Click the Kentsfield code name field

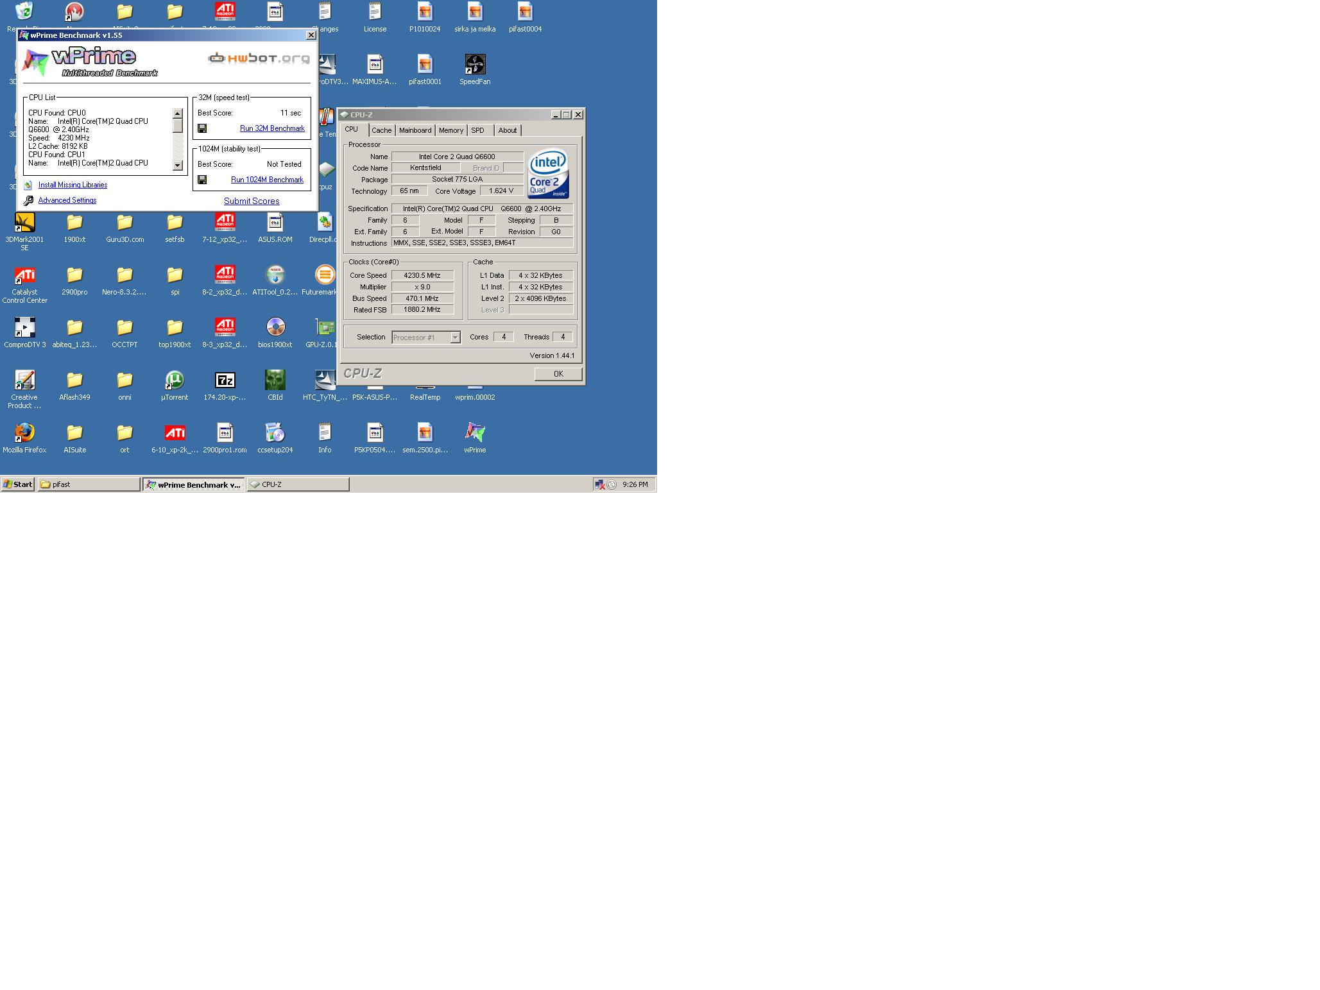(425, 167)
